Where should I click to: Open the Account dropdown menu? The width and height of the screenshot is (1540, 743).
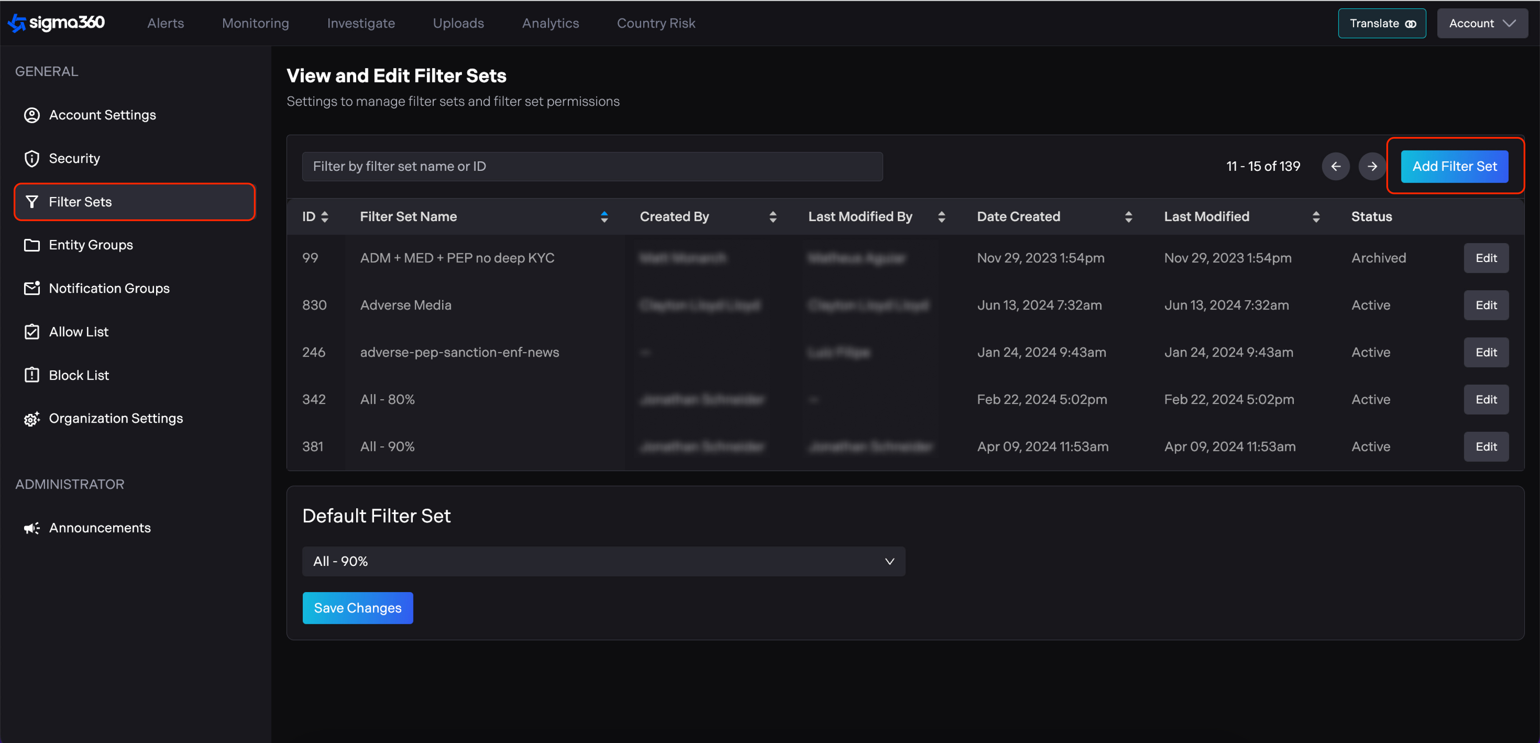1481,23
